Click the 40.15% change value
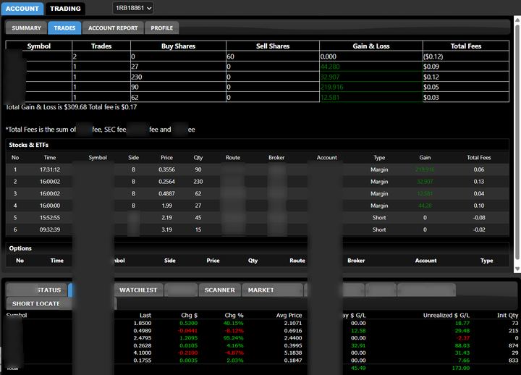The image size is (521, 375). (233, 323)
